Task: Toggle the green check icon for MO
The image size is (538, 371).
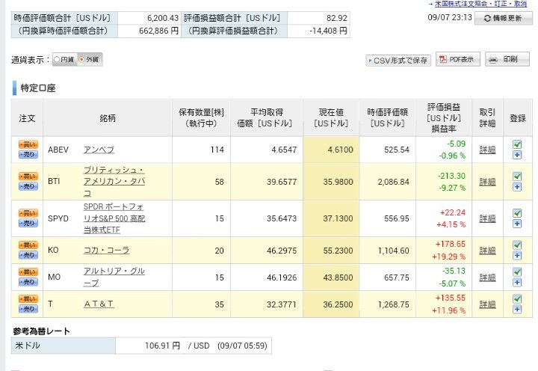Action: click(517, 272)
